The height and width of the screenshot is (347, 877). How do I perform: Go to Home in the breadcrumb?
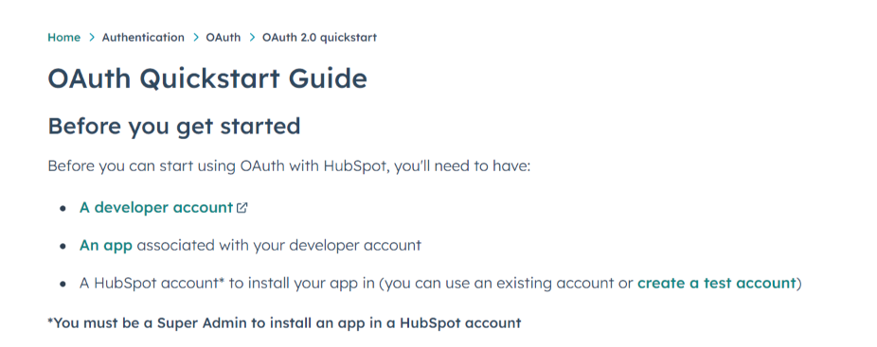[63, 38]
